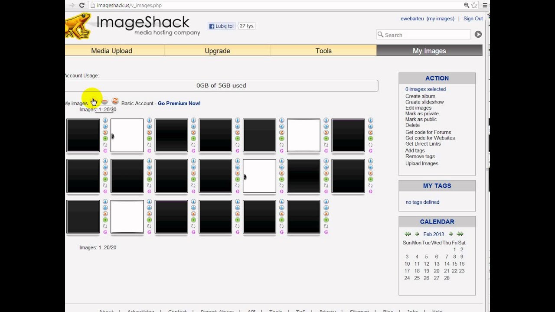Click Create slideshow action

(424, 102)
